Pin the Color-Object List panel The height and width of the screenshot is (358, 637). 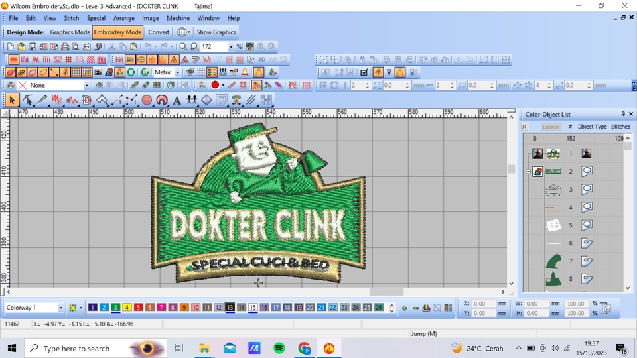point(623,114)
